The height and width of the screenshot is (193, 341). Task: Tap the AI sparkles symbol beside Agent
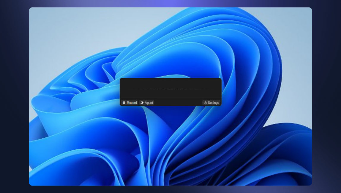click(142, 103)
